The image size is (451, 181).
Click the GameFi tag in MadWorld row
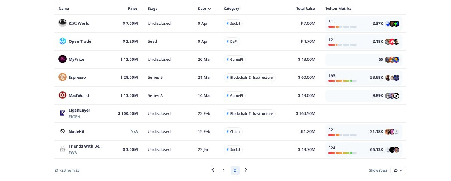click(x=235, y=96)
